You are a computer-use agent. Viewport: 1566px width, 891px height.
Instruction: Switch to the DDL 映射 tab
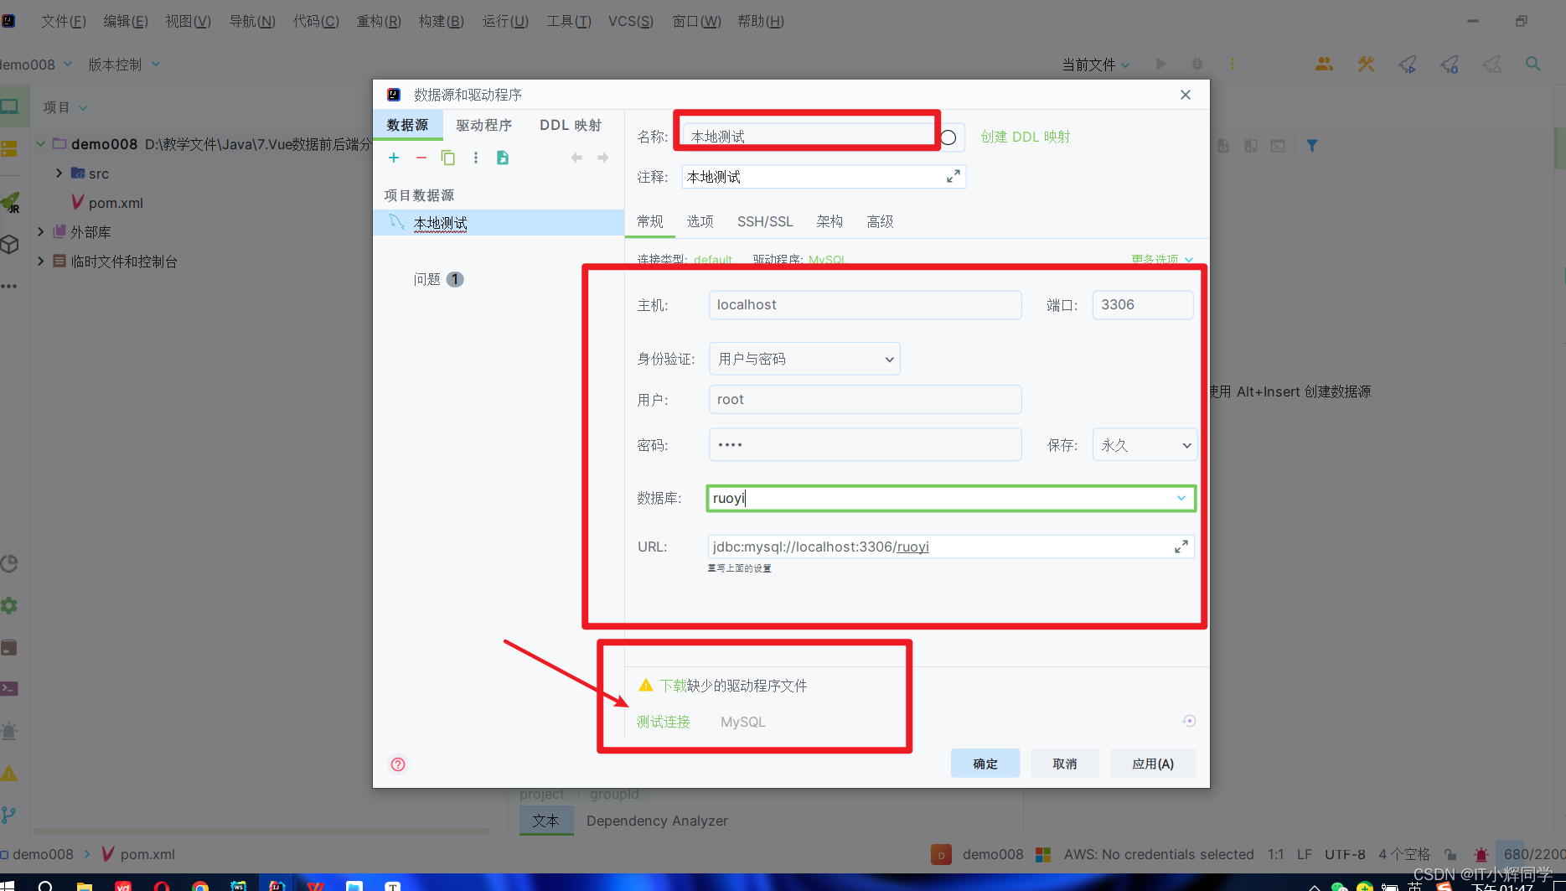(571, 125)
